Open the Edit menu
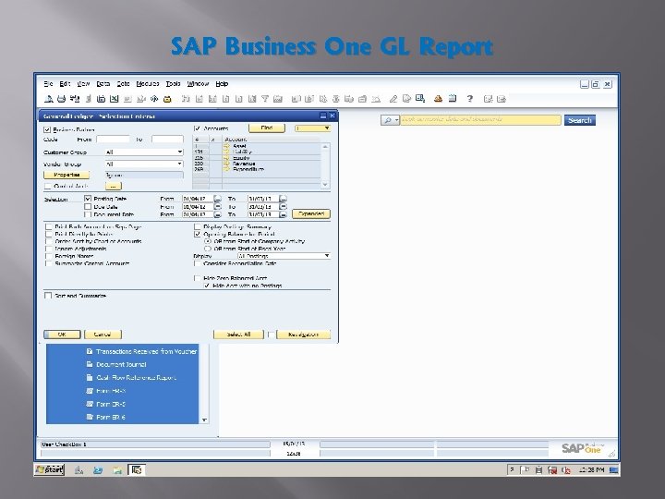This screenshot has height=499, width=665. [x=65, y=83]
